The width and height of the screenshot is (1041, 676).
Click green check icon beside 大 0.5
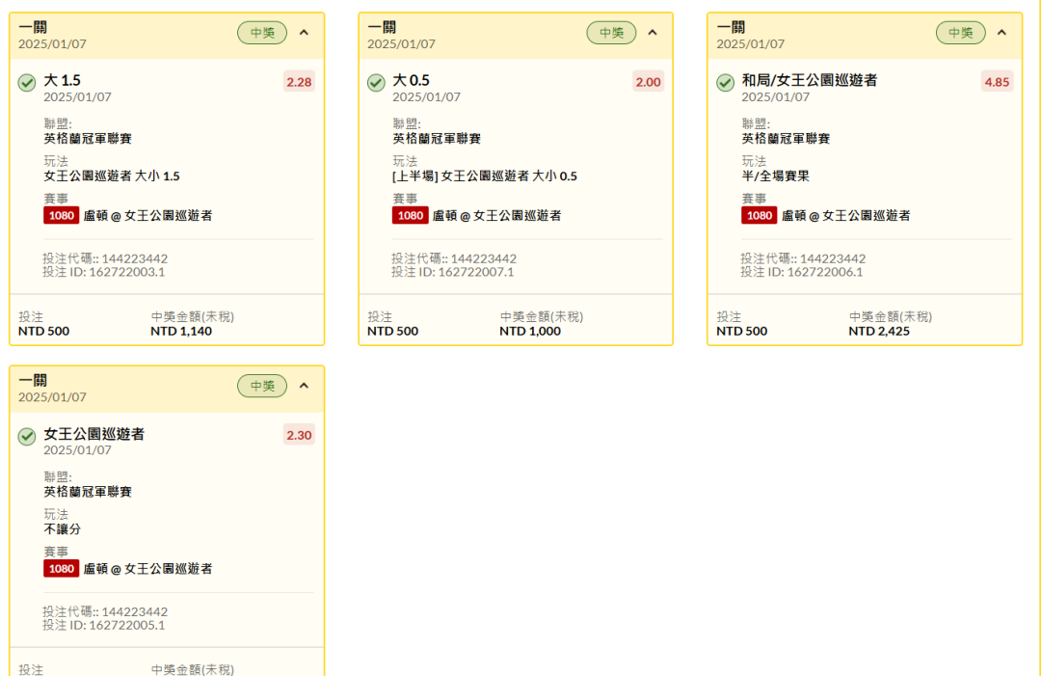point(376,82)
